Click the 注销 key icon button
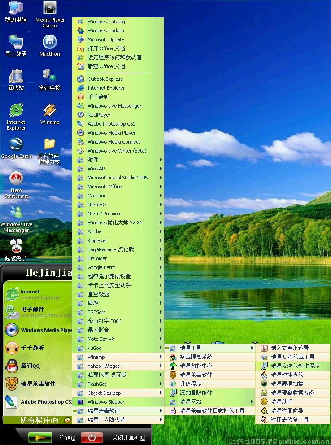The width and height of the screenshot is (331, 445). click(x=40, y=438)
